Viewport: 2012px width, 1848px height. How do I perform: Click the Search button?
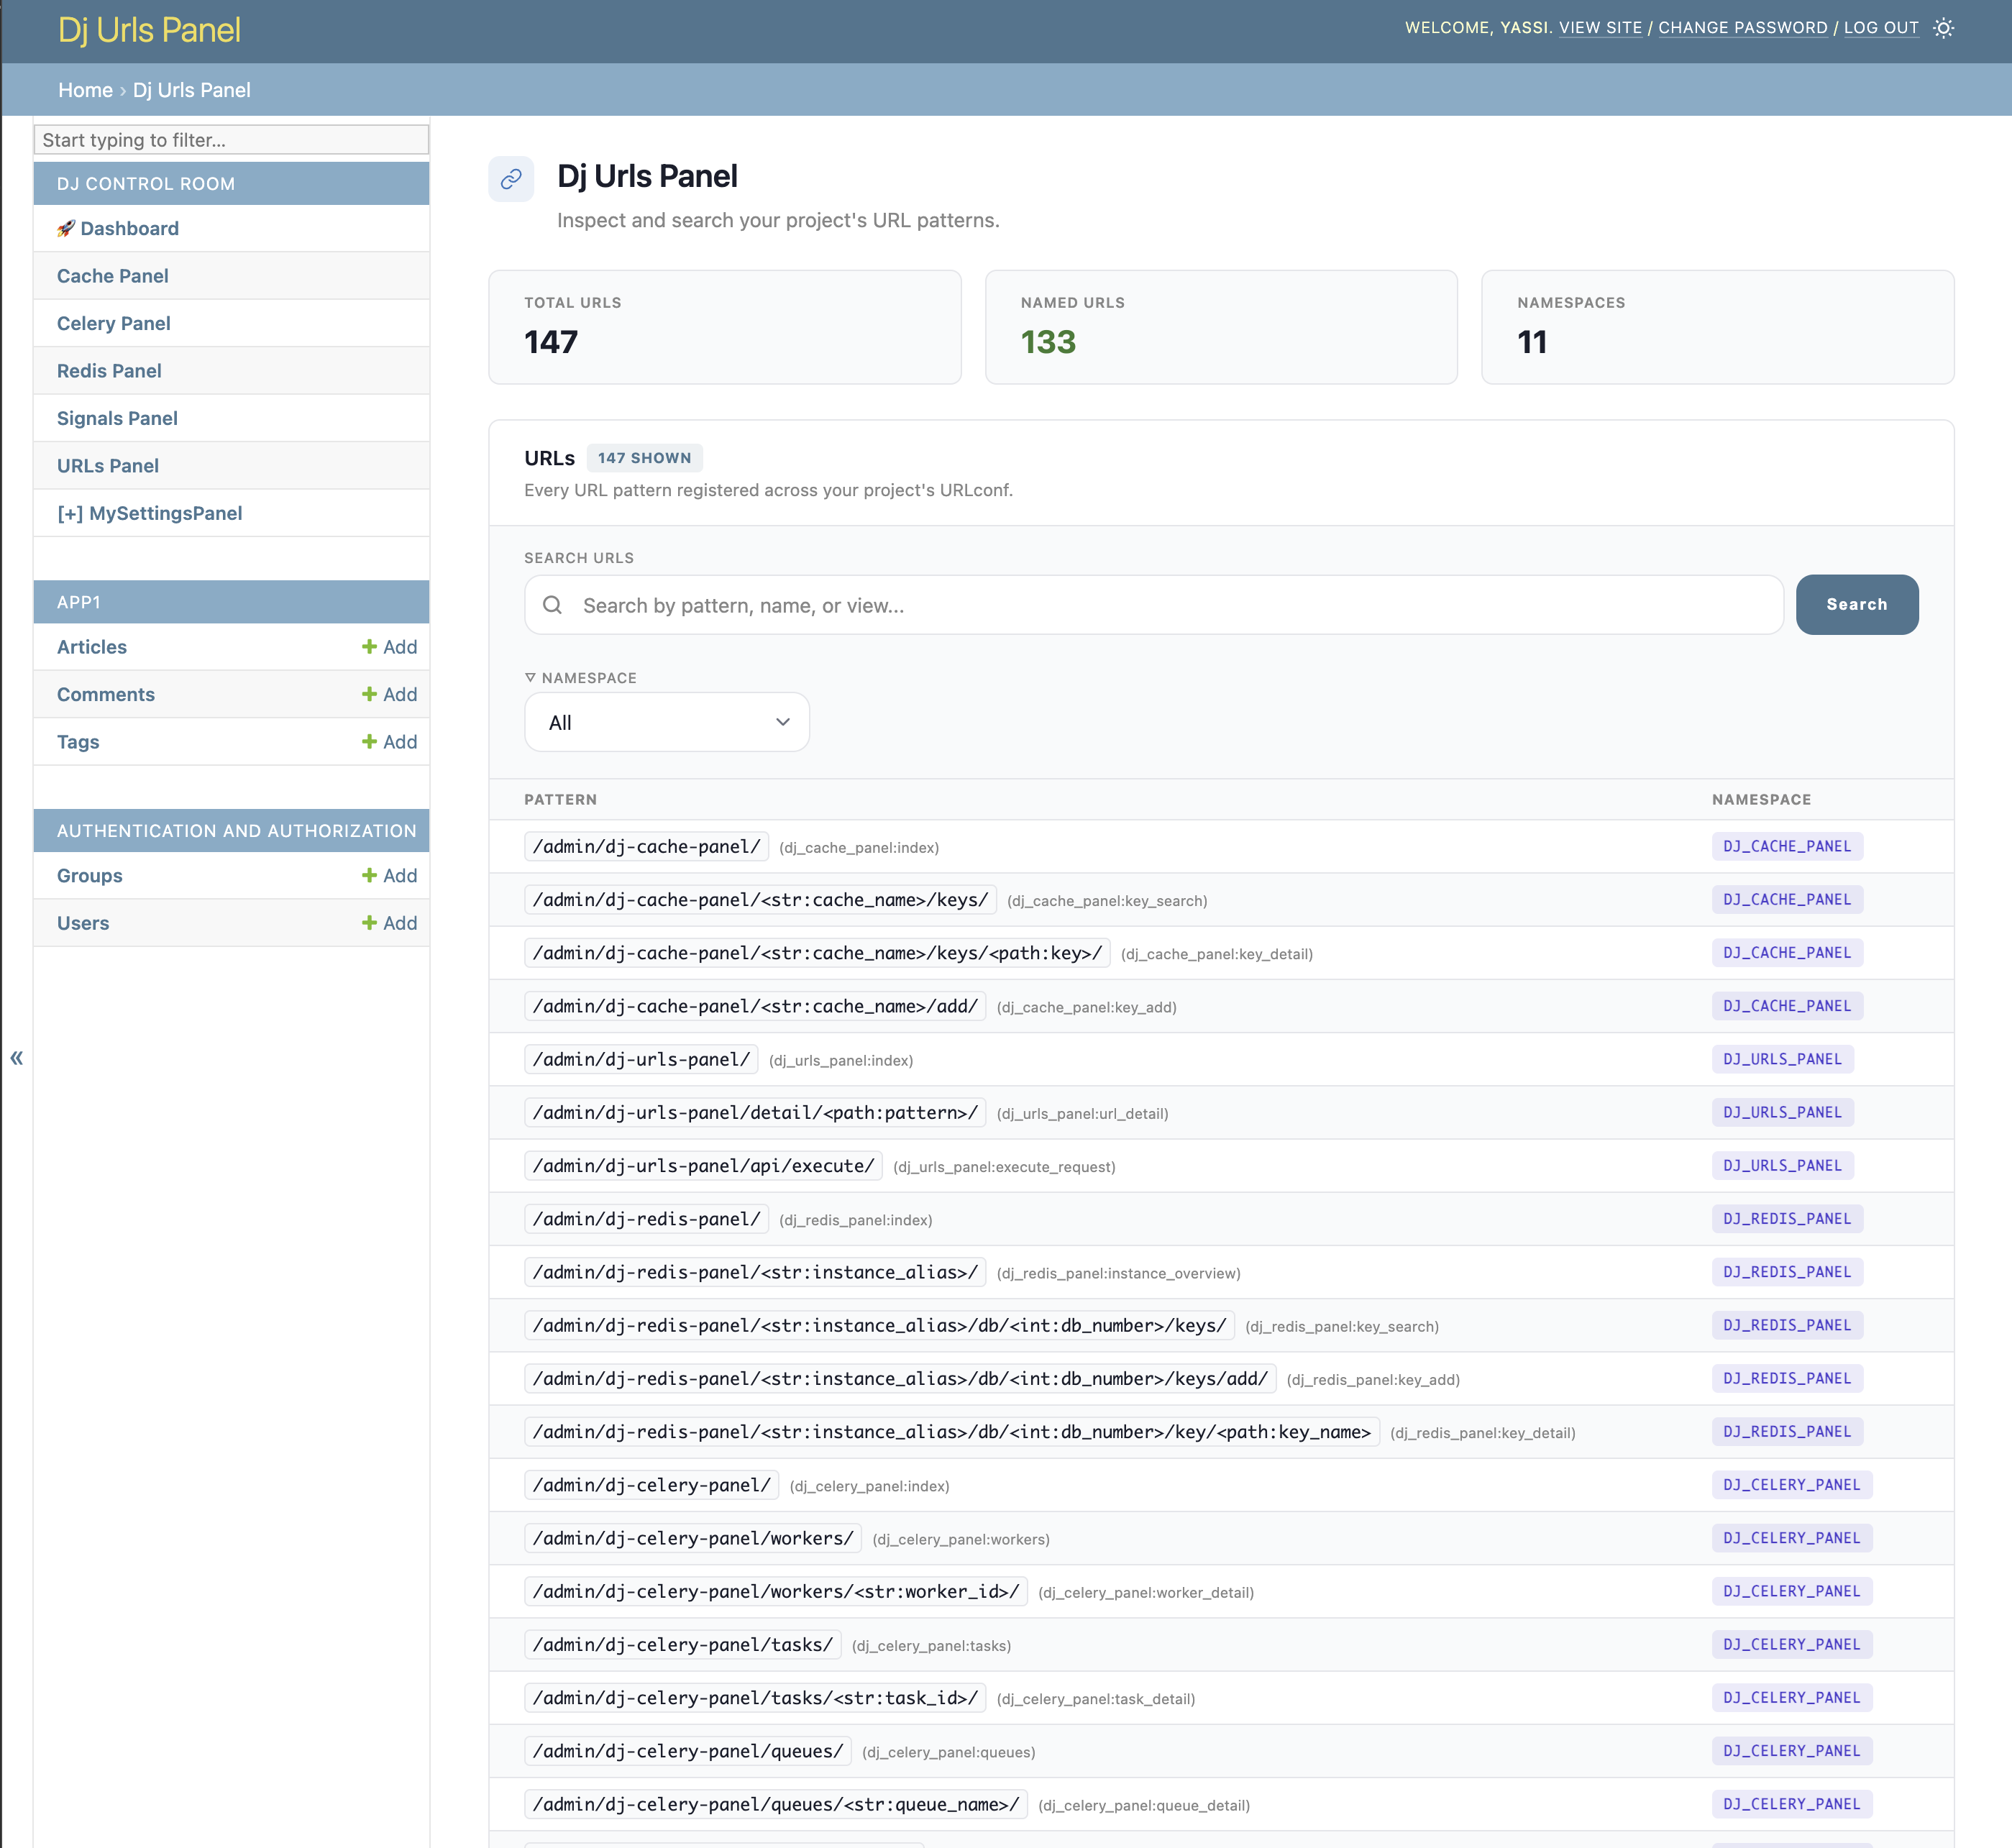(x=1857, y=604)
